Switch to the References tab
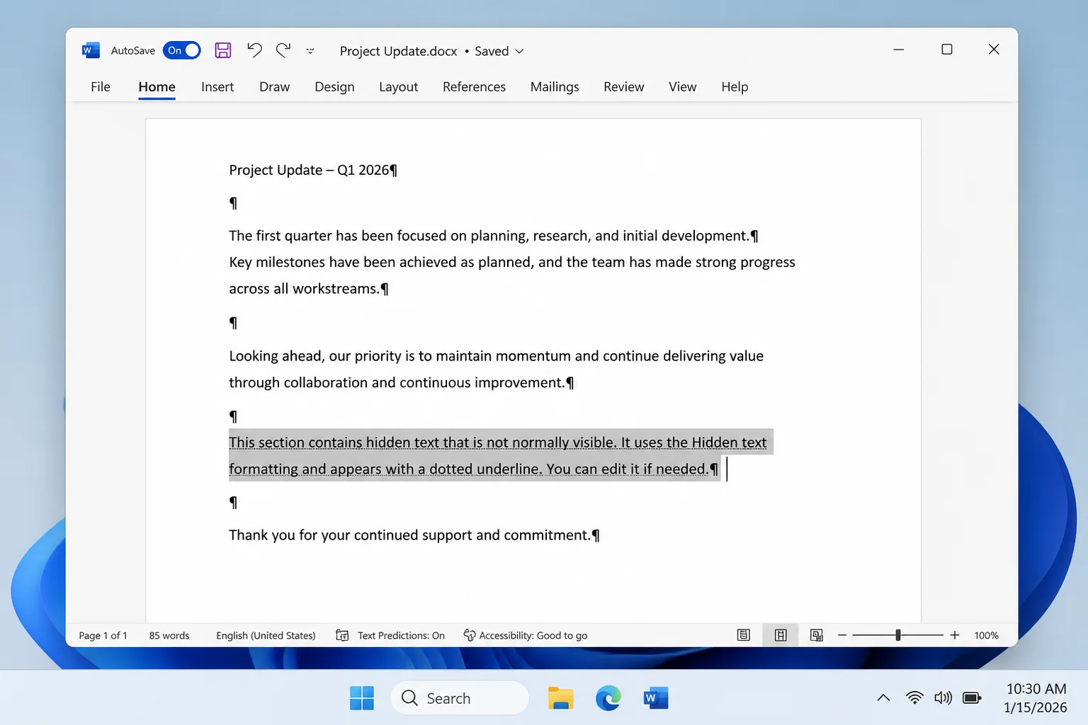 point(474,86)
